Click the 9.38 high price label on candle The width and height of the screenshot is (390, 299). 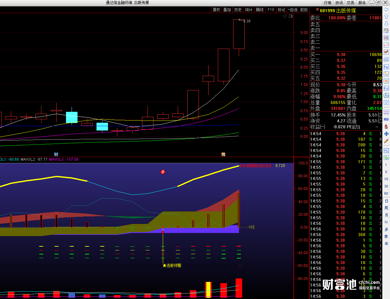click(247, 21)
